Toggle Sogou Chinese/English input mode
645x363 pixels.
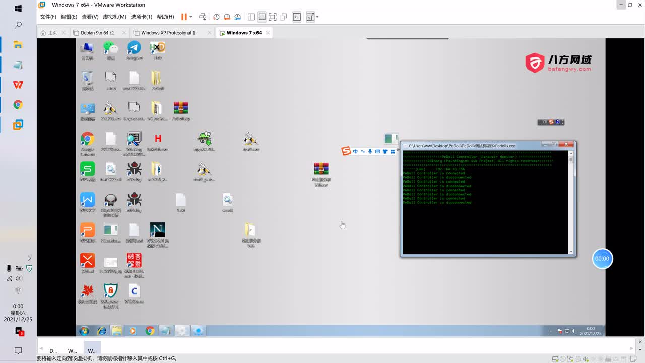(x=355, y=151)
